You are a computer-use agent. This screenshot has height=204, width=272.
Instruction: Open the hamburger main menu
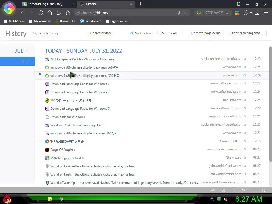click(x=266, y=13)
